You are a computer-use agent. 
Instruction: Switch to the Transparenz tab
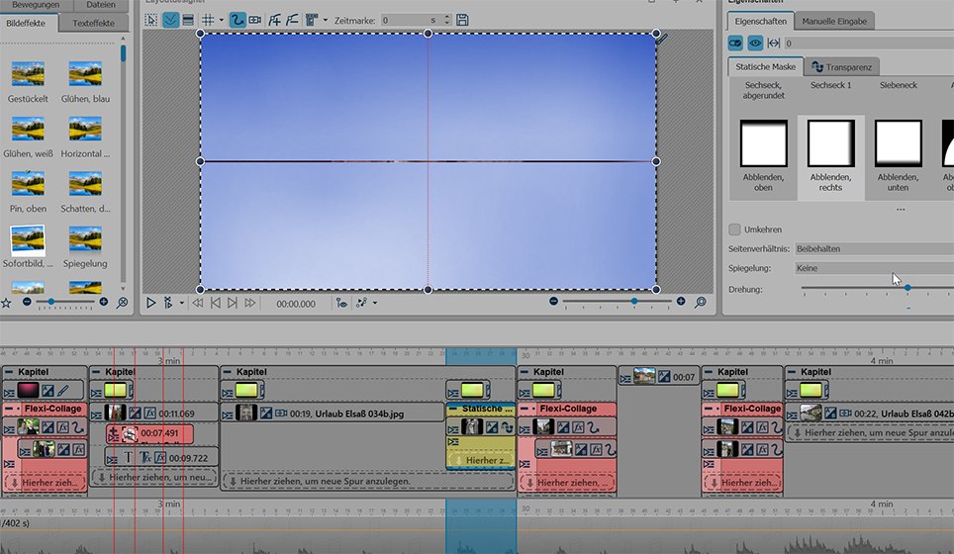pyautogui.click(x=840, y=67)
